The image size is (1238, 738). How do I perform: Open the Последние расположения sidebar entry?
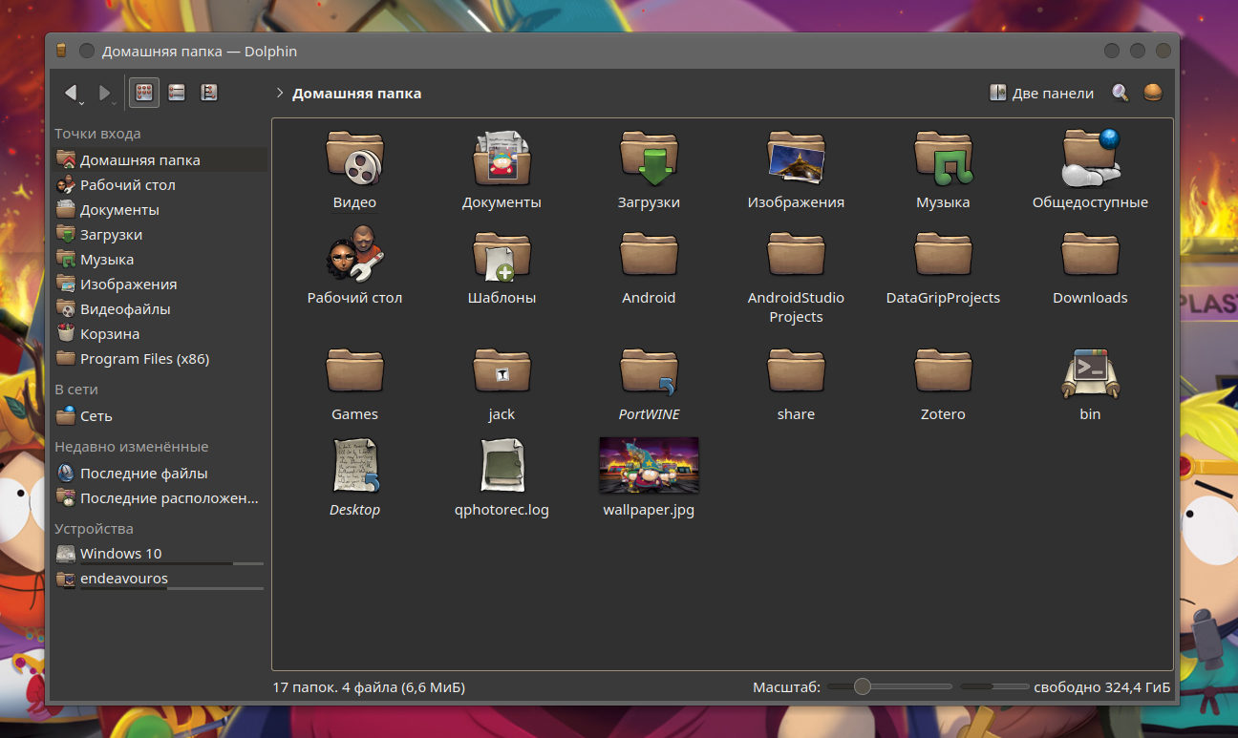(160, 498)
